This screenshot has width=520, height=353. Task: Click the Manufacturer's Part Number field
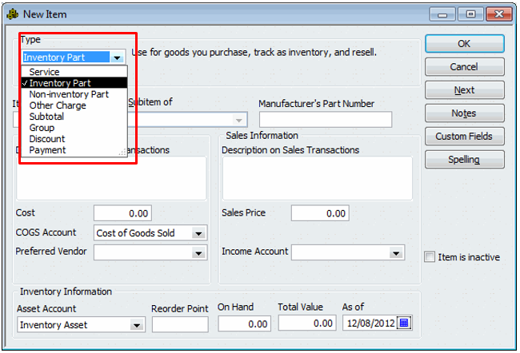(326, 120)
